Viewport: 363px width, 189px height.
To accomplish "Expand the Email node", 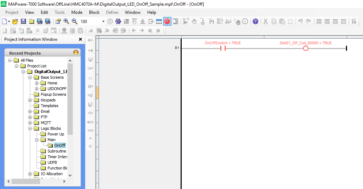I will [30, 111].
